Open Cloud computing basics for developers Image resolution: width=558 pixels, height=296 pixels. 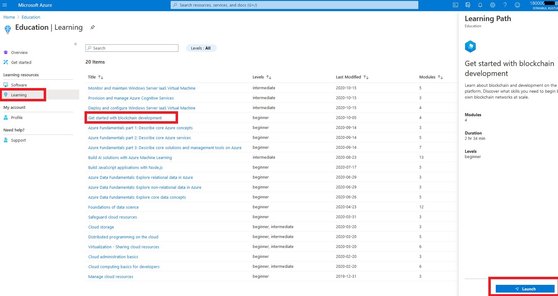(124, 267)
